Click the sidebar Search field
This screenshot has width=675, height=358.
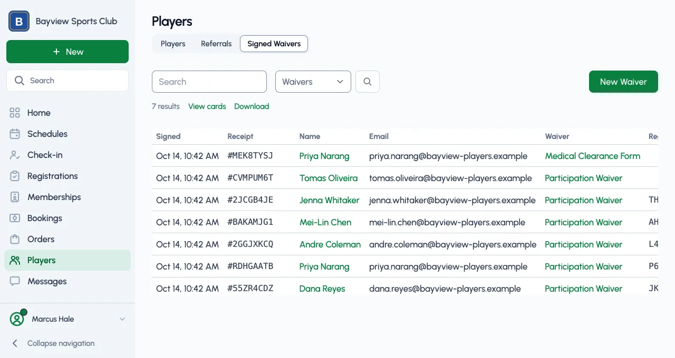67,81
